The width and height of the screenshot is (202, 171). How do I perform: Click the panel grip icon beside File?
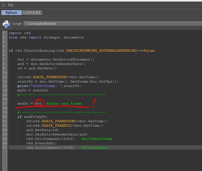tap(3, 5)
